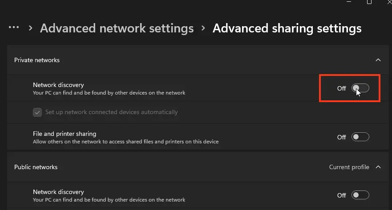This screenshot has height=210, width=392.
Task: Click the 'Set up network connected devices automatically' label
Action: pyautogui.click(x=111, y=112)
